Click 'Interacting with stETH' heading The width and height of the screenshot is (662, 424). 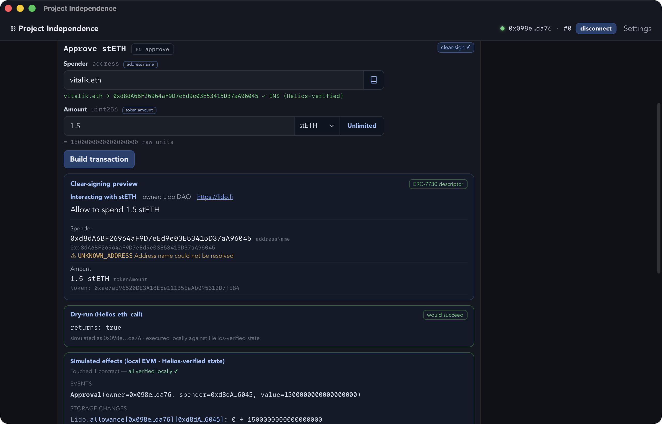click(103, 196)
